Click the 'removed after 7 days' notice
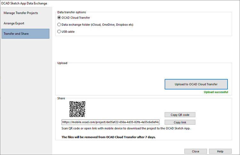 click(108, 137)
